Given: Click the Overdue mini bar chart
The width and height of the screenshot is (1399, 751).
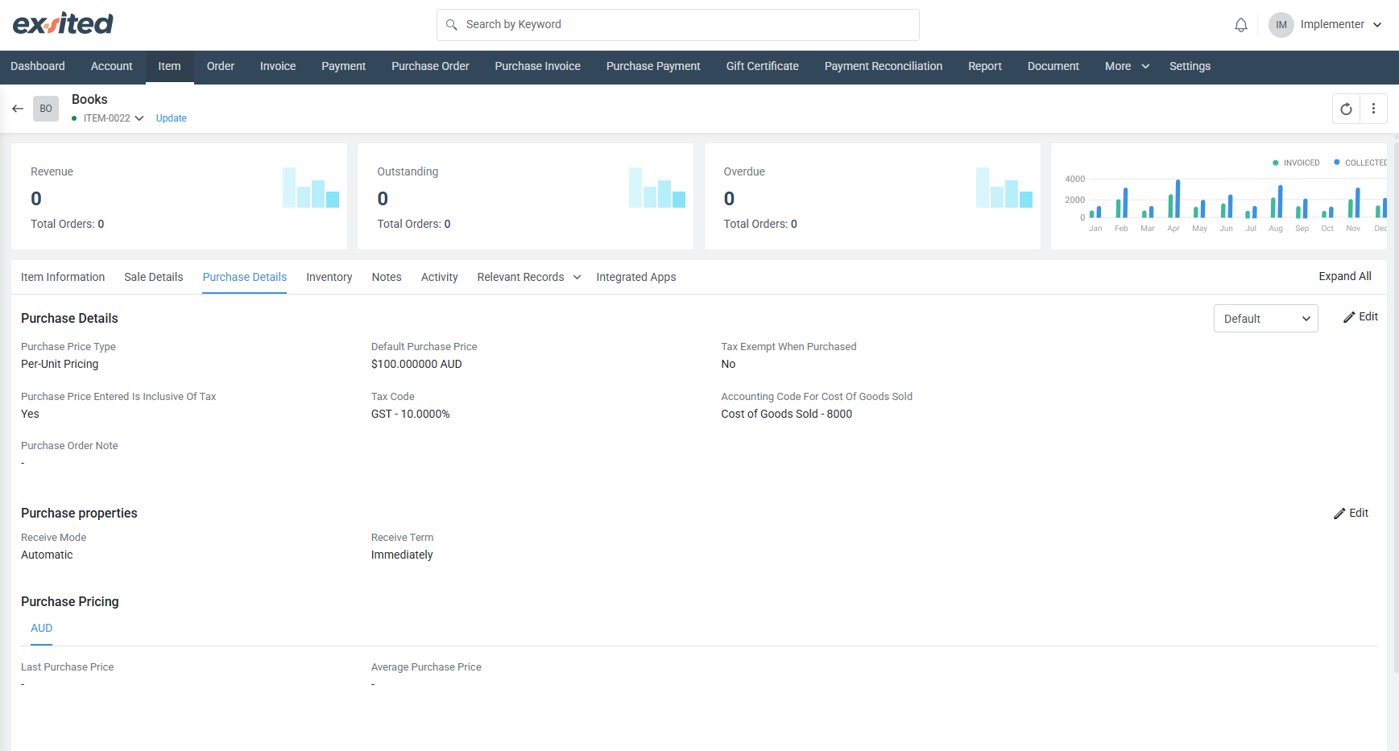Looking at the screenshot, I should coord(1004,188).
